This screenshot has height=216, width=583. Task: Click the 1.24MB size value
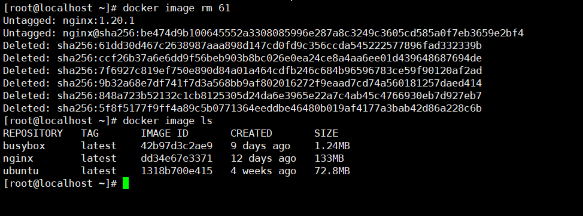coord(332,146)
